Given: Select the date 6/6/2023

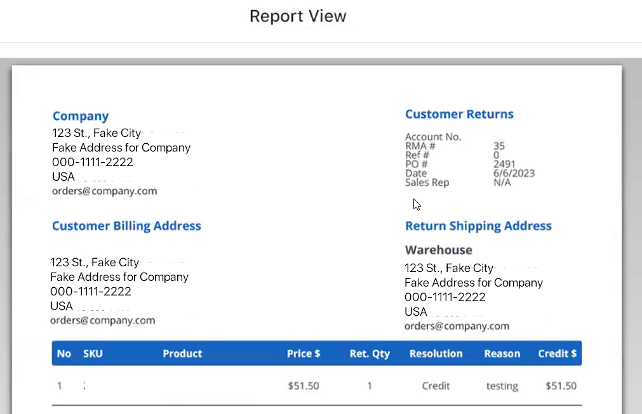Looking at the screenshot, I should (x=514, y=173).
